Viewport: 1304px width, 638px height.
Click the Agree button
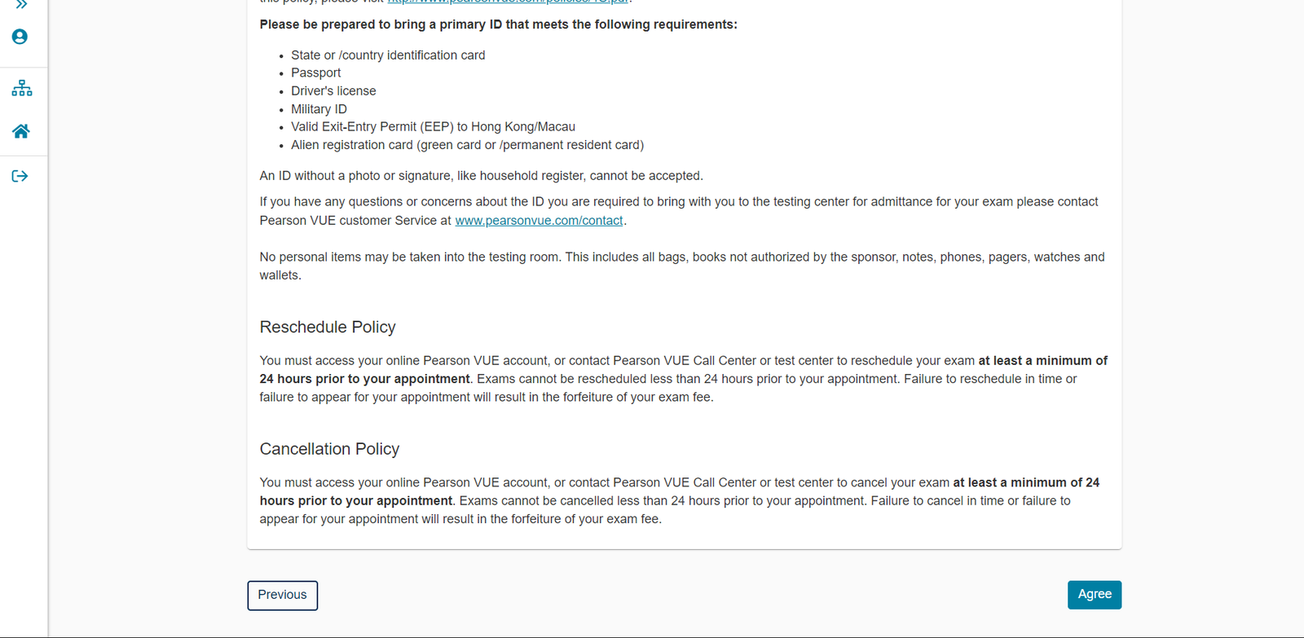point(1095,595)
